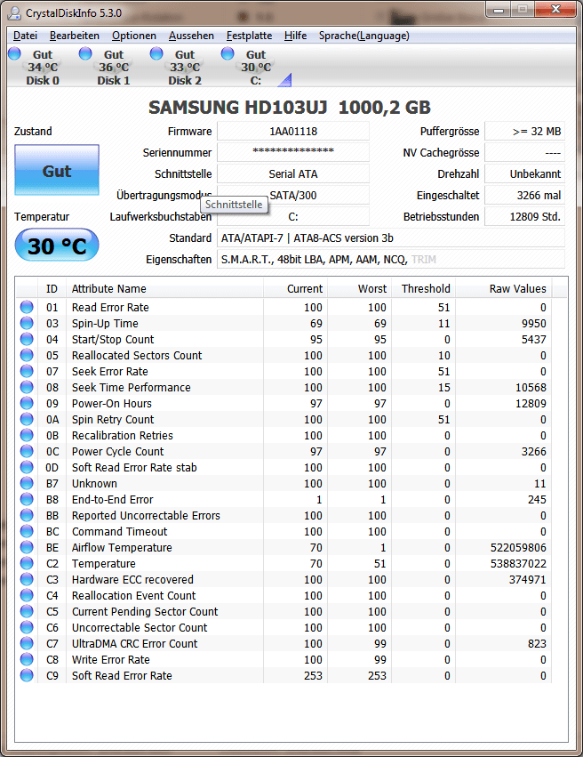Click status icon for UltraDMA CRC Error Count

[x=27, y=643]
